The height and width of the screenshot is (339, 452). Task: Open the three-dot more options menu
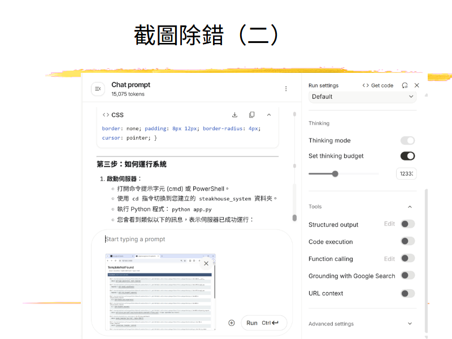point(286,89)
